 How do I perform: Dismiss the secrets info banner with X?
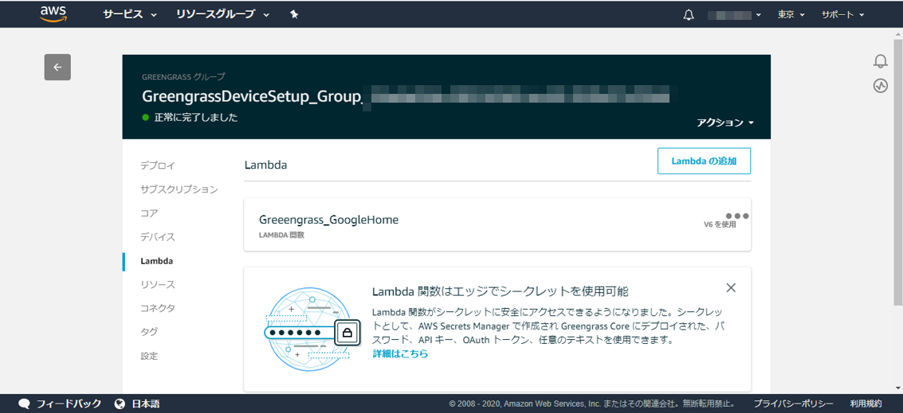[x=731, y=287]
